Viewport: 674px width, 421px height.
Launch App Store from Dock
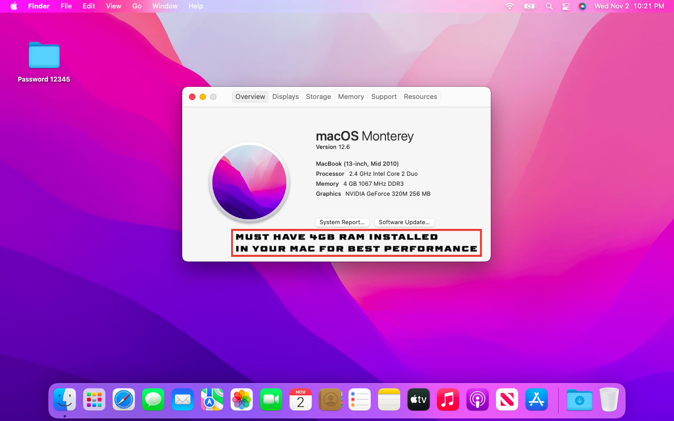click(537, 400)
